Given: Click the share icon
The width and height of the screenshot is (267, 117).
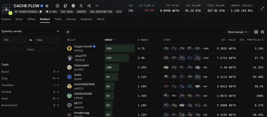Looking at the screenshot, I should pos(89,6).
